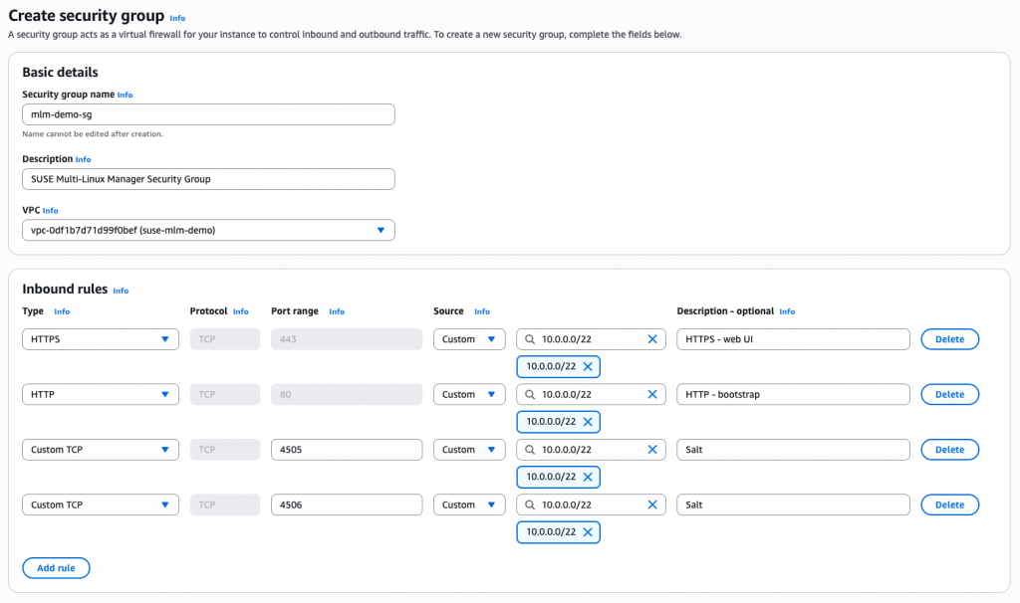This screenshot has width=1020, height=603.
Task: Click Add rule button
Action: 56,568
